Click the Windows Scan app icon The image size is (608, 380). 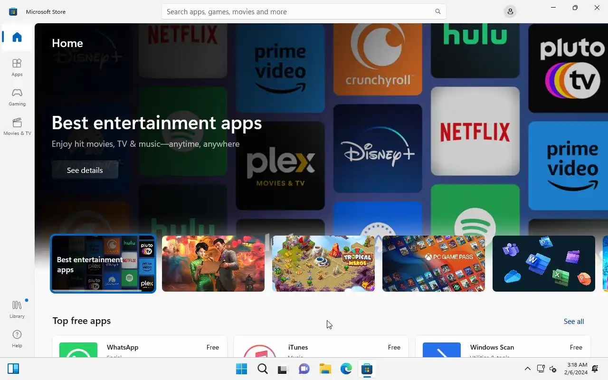(442, 350)
